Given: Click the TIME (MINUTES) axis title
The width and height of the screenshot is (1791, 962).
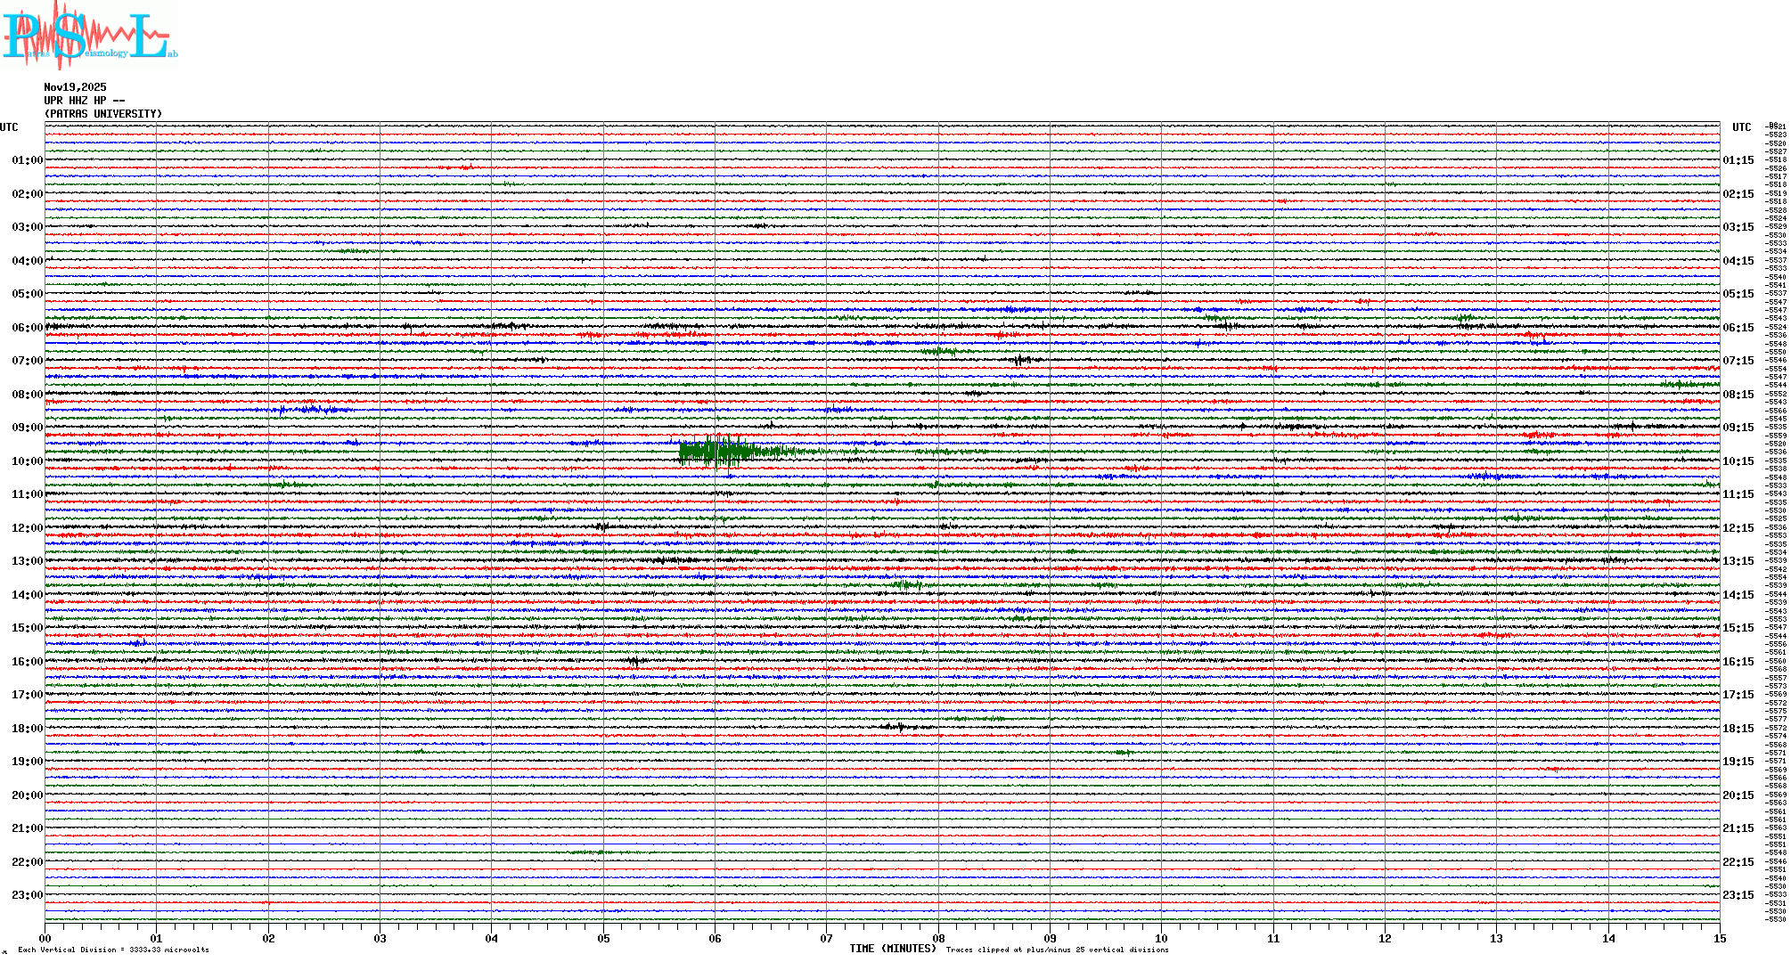Looking at the screenshot, I should point(893,949).
